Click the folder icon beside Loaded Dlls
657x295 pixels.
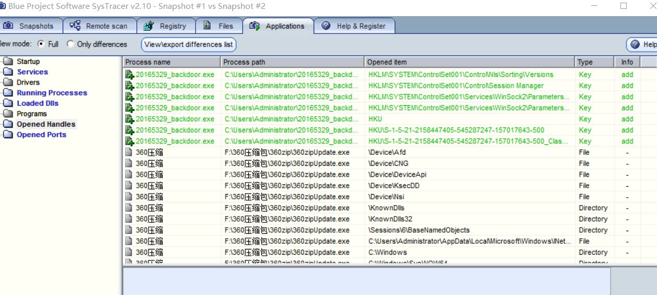pyautogui.click(x=7, y=104)
